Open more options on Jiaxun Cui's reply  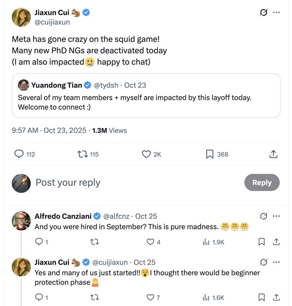click(276, 262)
